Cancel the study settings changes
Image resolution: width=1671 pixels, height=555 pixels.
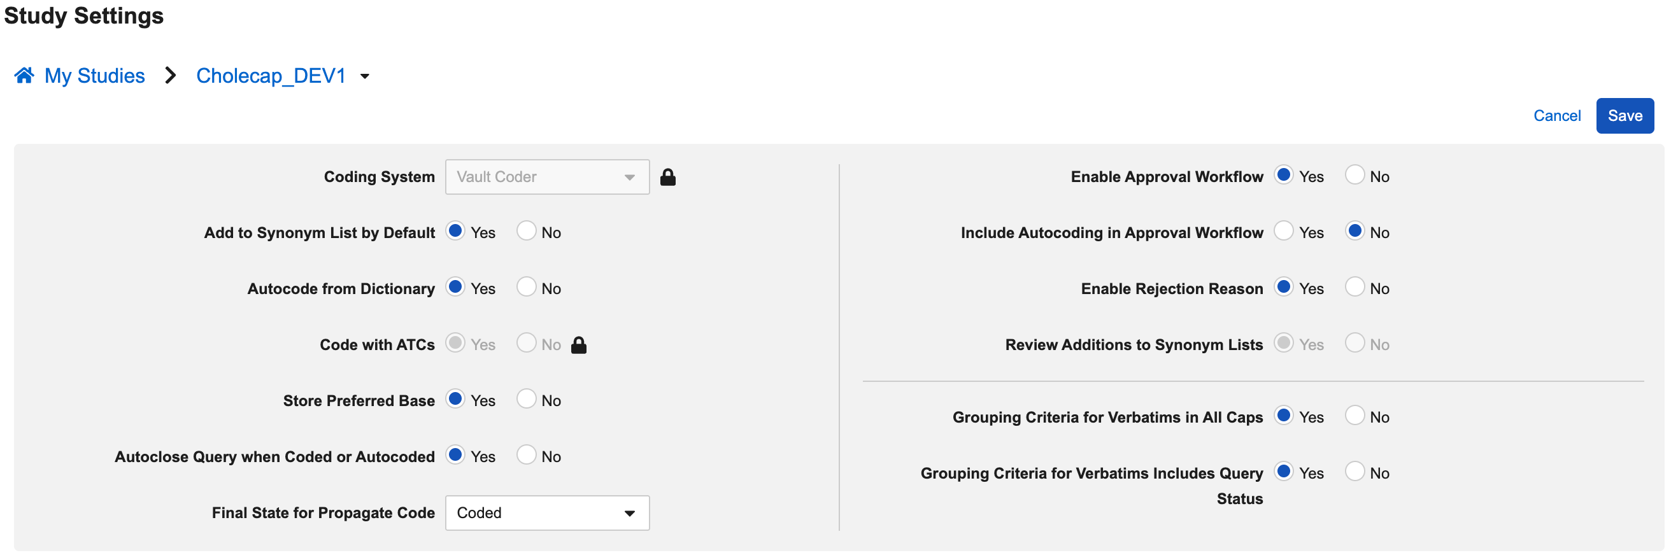pyautogui.click(x=1556, y=116)
